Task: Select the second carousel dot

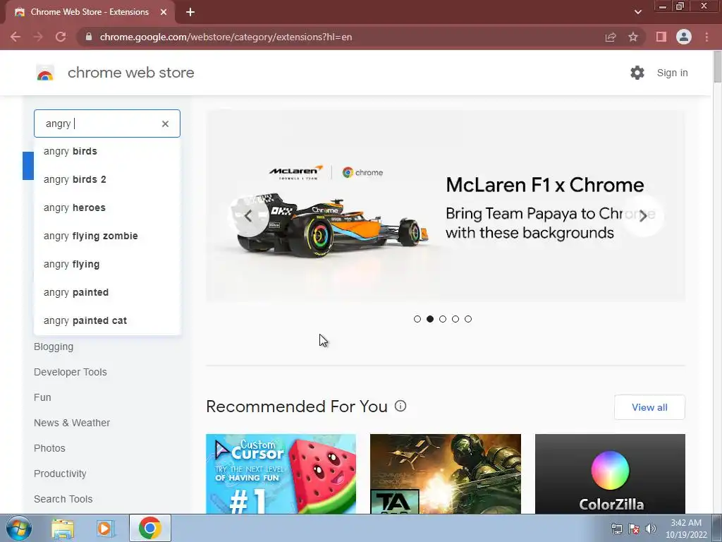Action: coord(430,319)
